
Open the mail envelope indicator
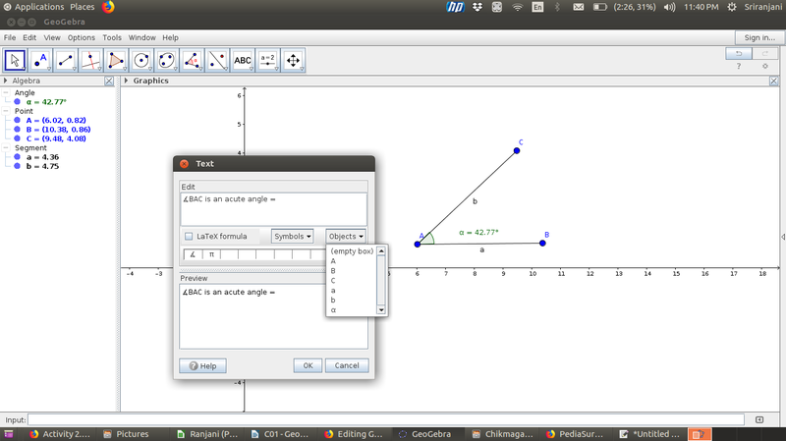579,7
